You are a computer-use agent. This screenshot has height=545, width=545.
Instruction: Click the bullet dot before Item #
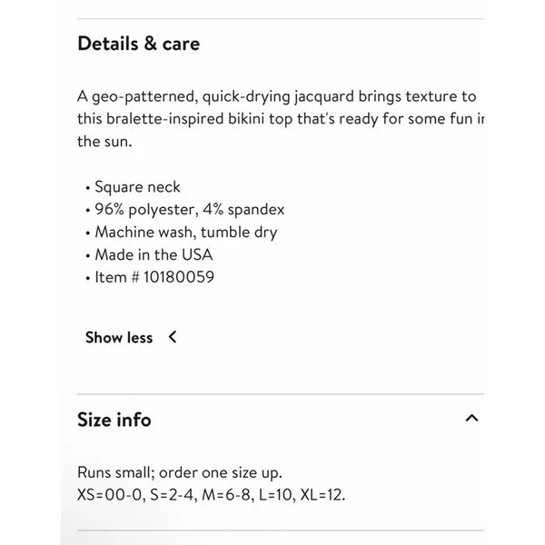pos(88,278)
